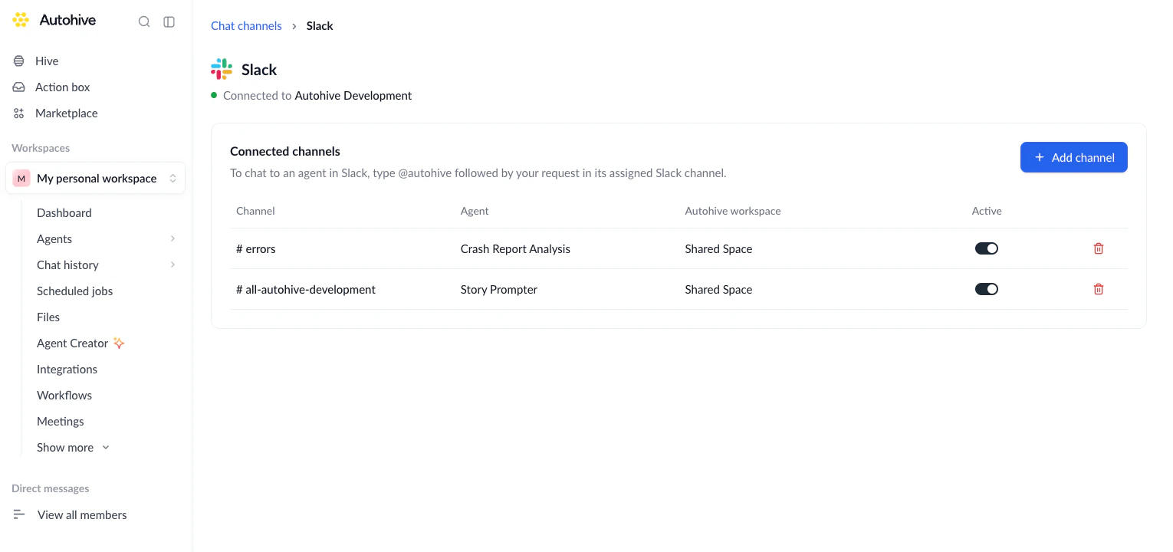Open the Workflows page
Screen dimensions: 1173x552
point(64,396)
